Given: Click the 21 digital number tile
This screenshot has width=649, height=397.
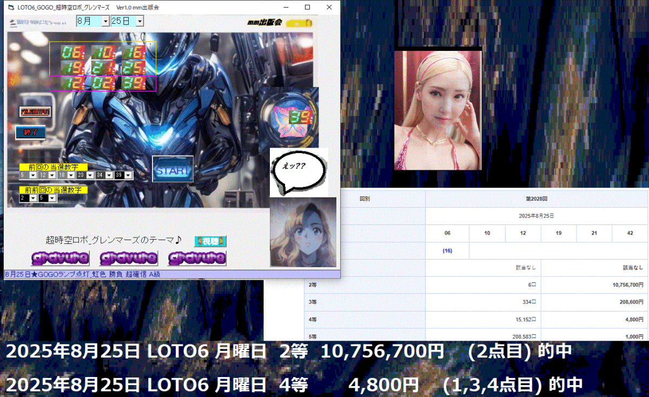Looking at the screenshot, I should [103, 68].
